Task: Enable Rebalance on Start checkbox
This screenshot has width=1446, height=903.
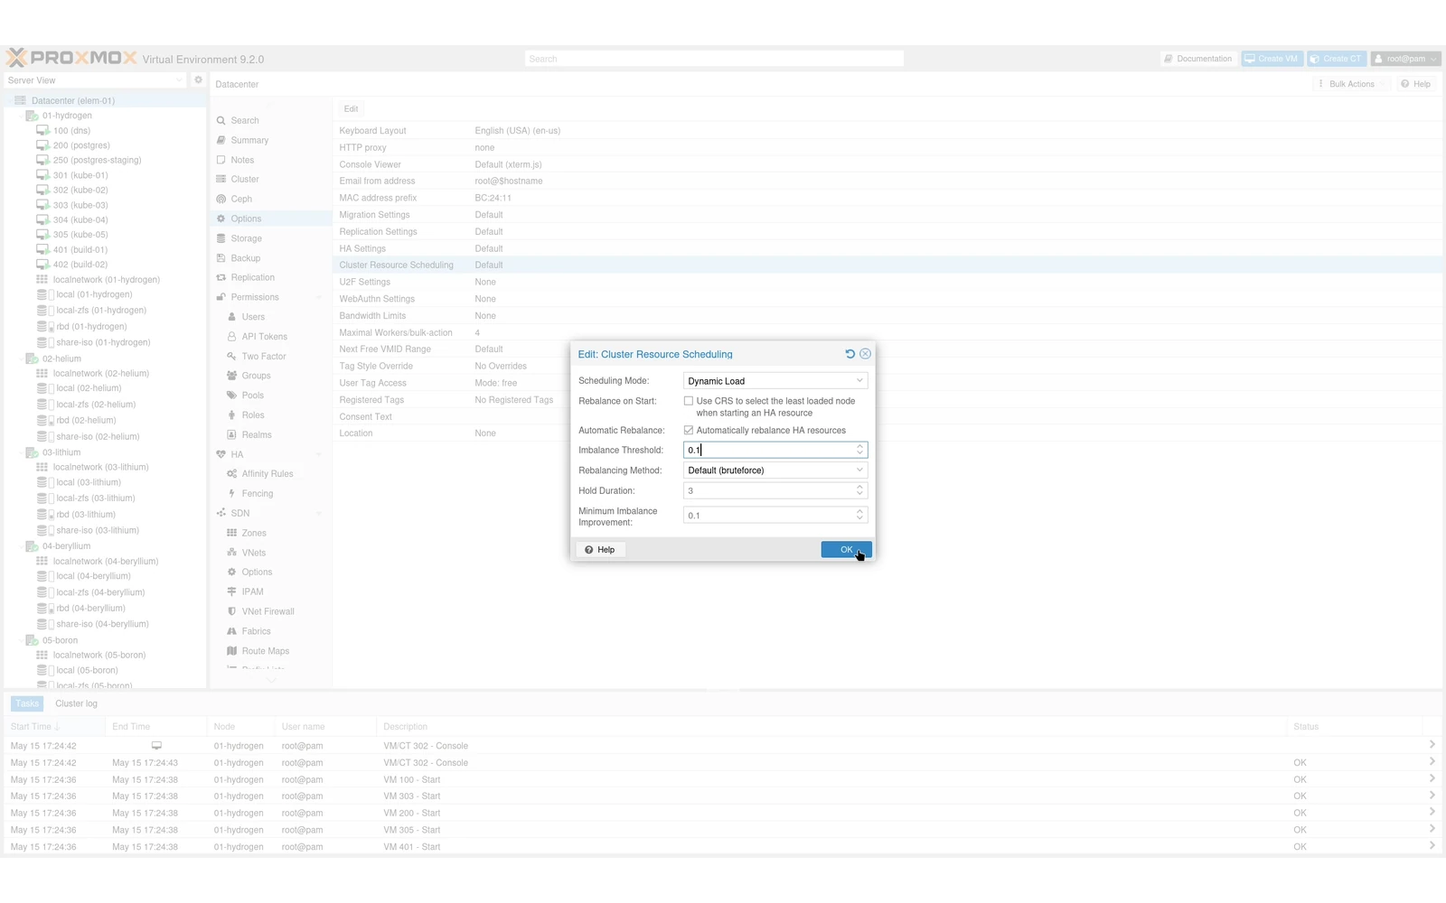Action: tap(689, 401)
